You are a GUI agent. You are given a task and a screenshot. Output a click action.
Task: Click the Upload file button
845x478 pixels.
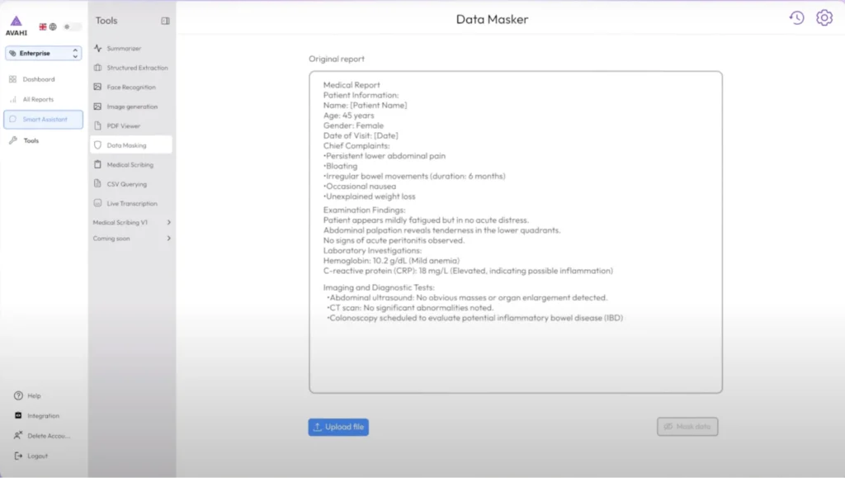tap(338, 427)
